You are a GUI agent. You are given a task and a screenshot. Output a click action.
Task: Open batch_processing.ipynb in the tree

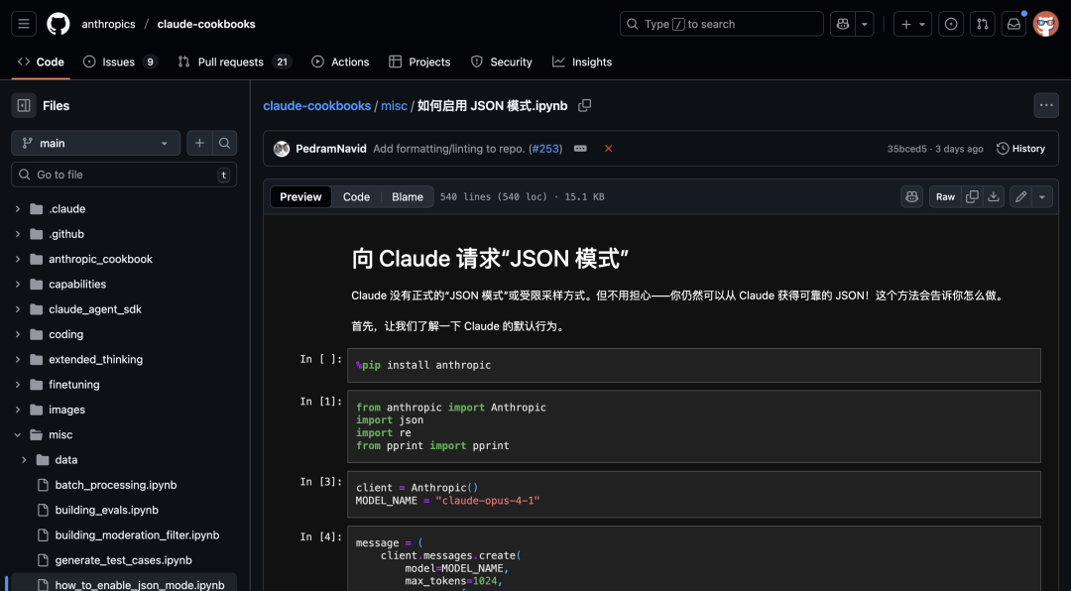click(x=115, y=485)
